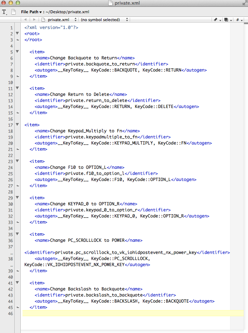Open the '(no symbol selected)' function popup
This screenshot has height=333, width=248.
tap(104, 20)
